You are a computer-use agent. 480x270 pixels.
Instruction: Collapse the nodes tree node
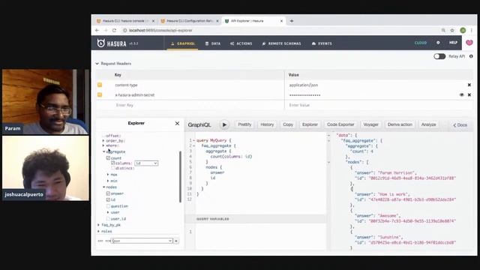point(103,187)
